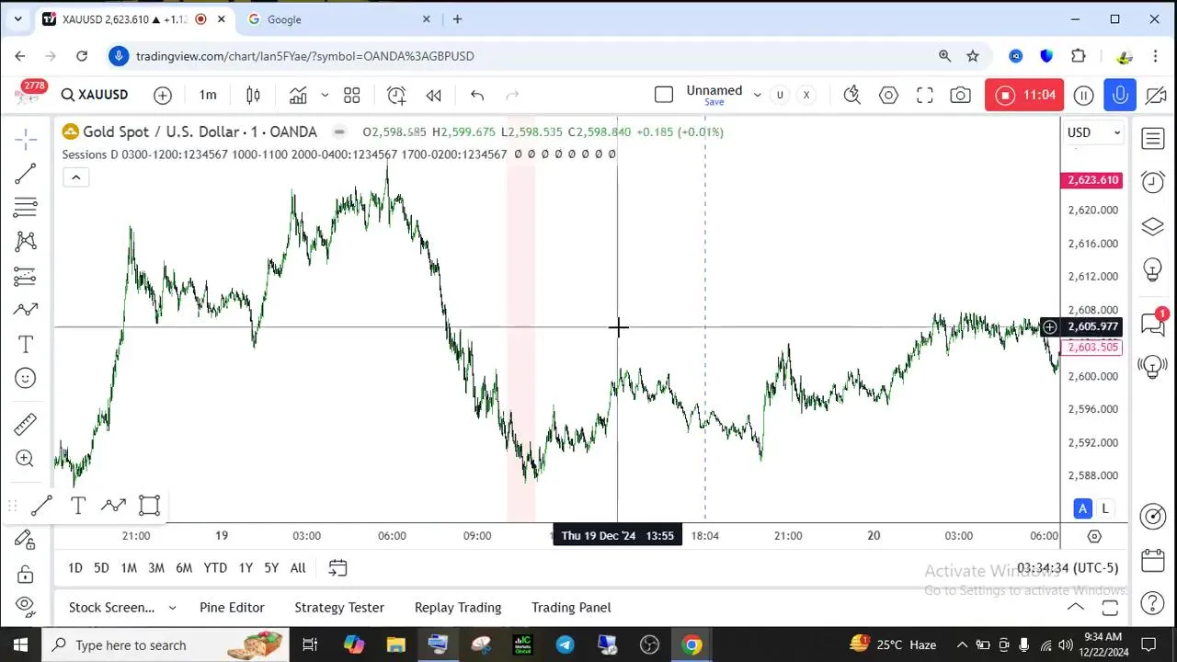This screenshot has height=662, width=1177.
Task: Open the patterns drawing tools
Action: pos(26,242)
